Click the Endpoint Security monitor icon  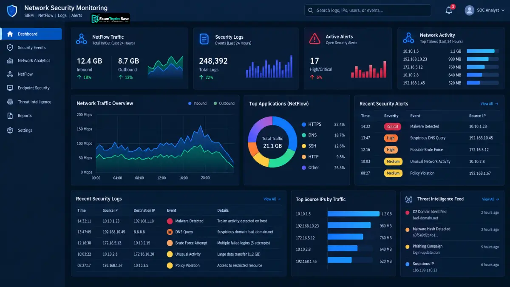click(10, 88)
